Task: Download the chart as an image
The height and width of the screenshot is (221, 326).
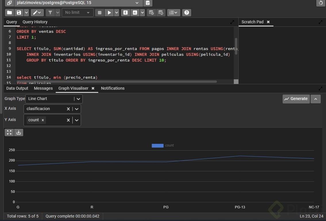Action: point(19,132)
